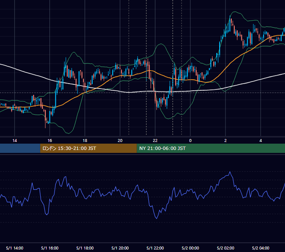Click the 20 hour axis label

pyautogui.click(x=120, y=141)
